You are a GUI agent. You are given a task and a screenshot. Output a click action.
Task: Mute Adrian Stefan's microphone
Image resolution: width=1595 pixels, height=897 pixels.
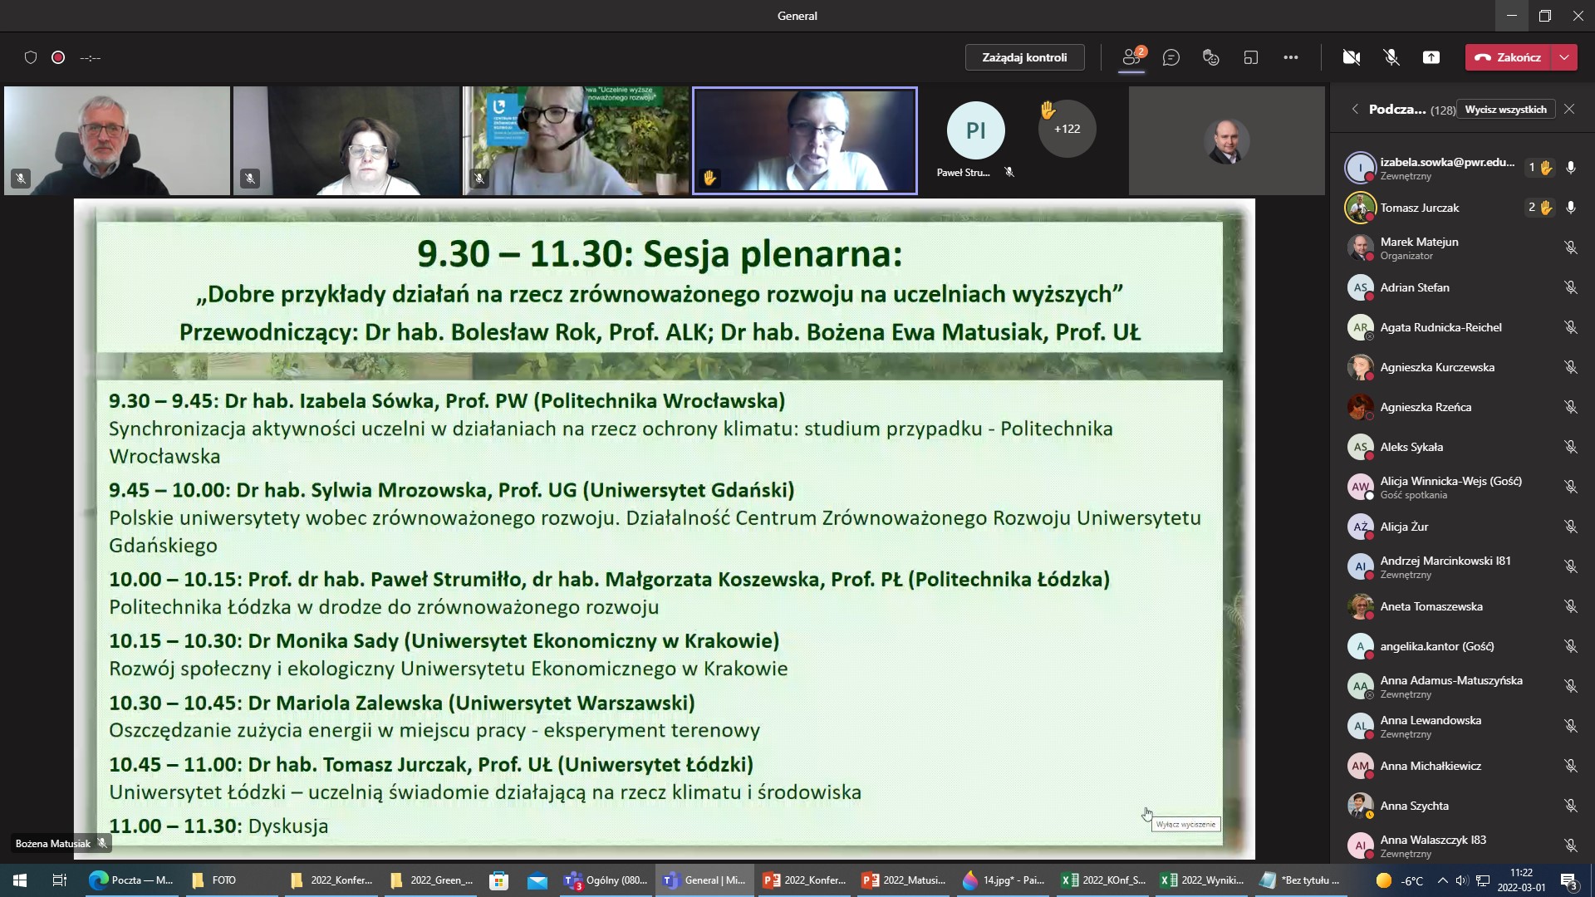pos(1570,287)
